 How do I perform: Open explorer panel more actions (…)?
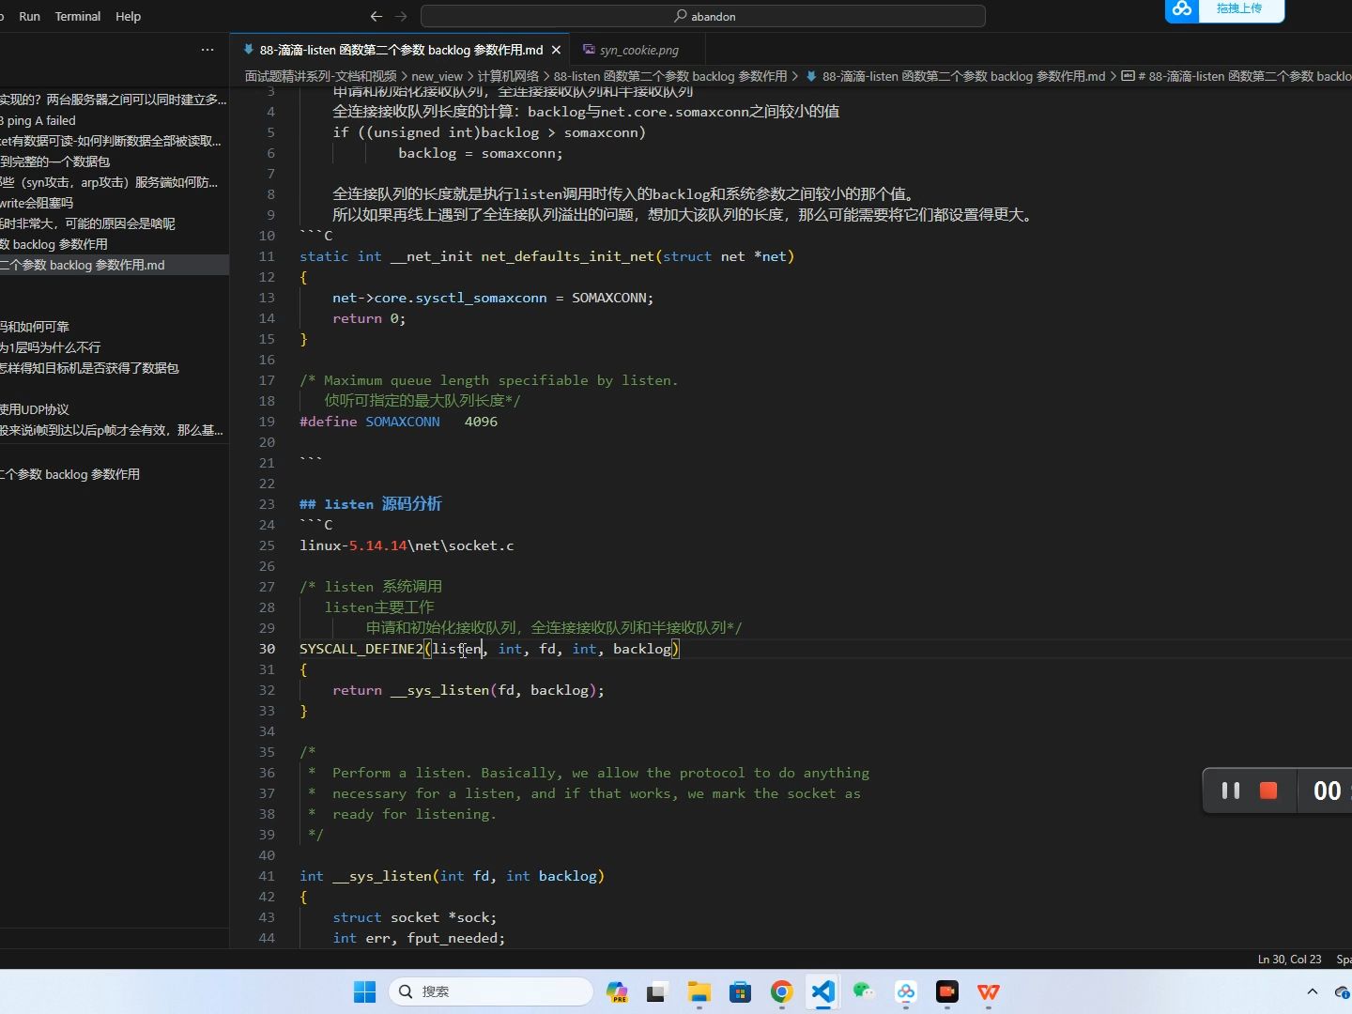(x=207, y=50)
